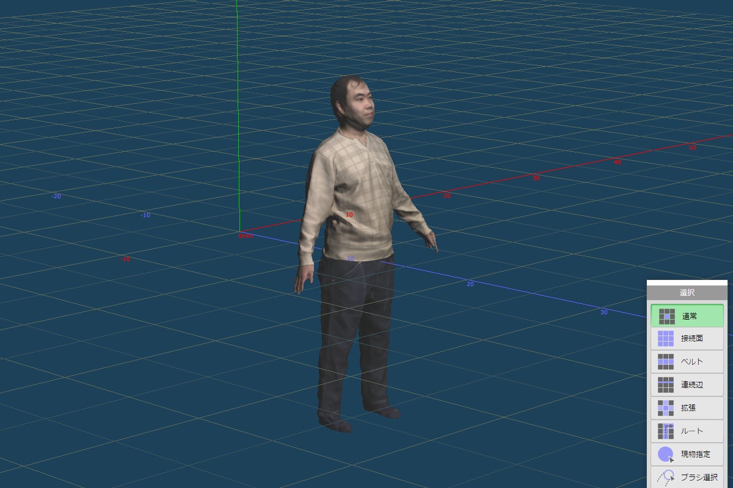Click the blue axis 30 marker
Viewport: 733px width, 488px height.
[x=604, y=312]
